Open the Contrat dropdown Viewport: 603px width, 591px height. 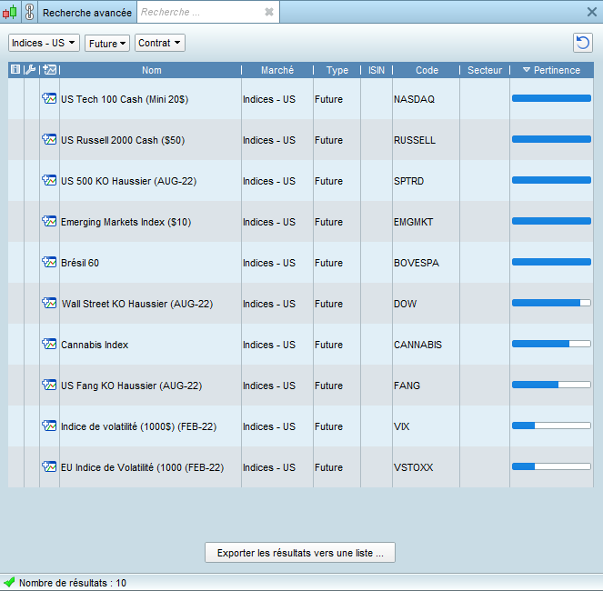[x=160, y=43]
